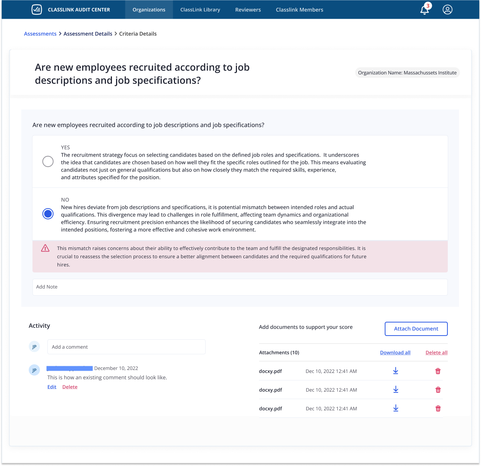Click the JP avatar beside the comment box
The width and height of the screenshot is (481, 466).
point(34,346)
